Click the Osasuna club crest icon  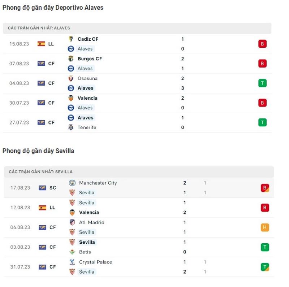pyautogui.click(x=71, y=78)
